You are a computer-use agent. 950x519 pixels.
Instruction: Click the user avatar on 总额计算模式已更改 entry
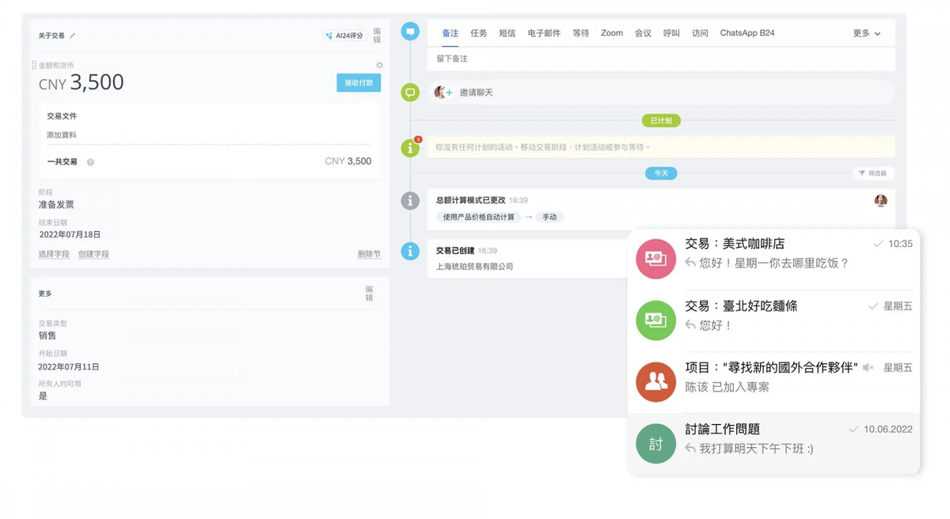880,201
